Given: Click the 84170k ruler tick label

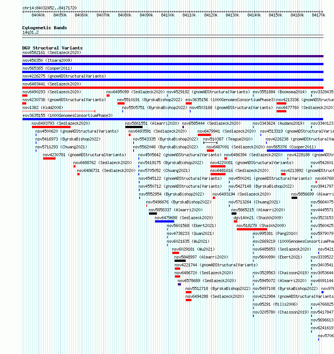Looking at the screenshot, I should coord(319,15).
